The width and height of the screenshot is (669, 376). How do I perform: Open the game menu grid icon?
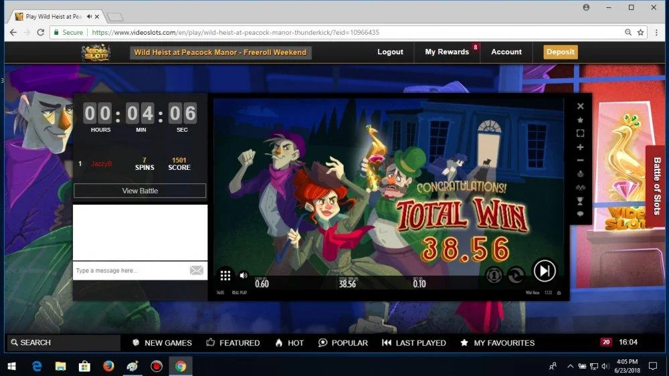[x=225, y=275]
